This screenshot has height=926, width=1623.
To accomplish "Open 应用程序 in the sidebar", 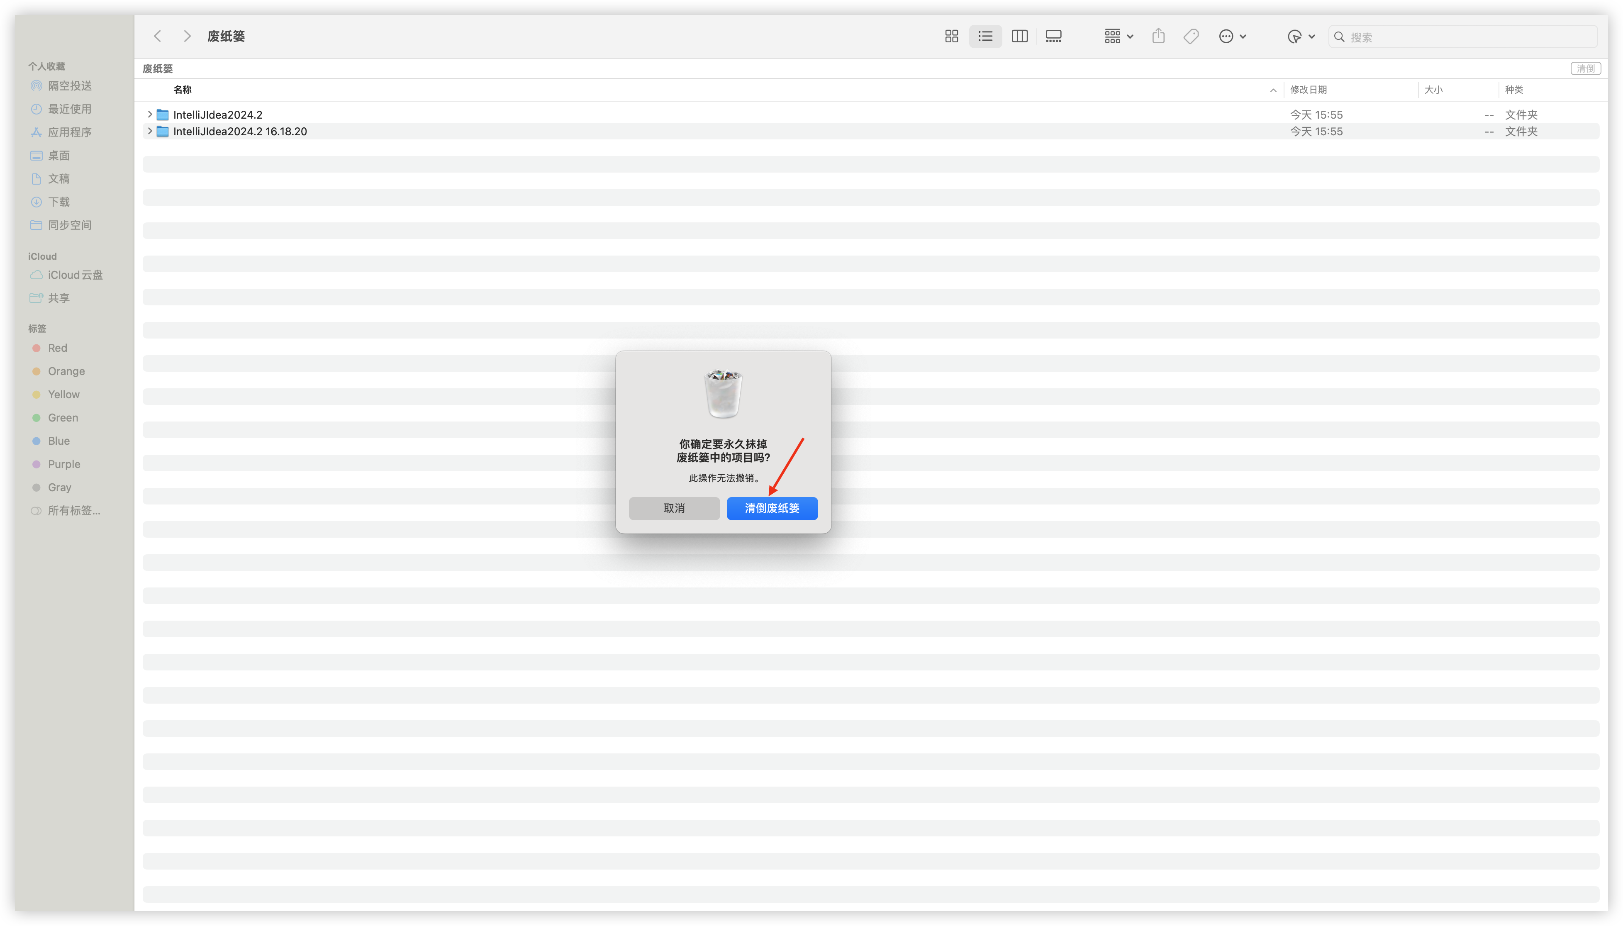I will point(69,132).
